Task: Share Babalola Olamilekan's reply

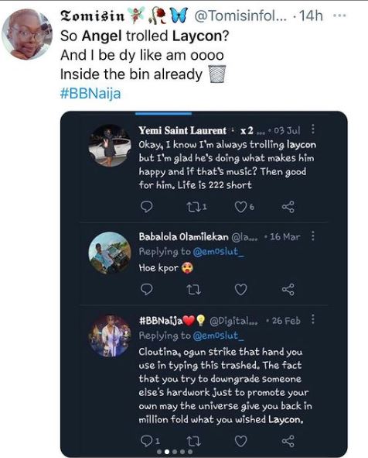Action: 288,289
